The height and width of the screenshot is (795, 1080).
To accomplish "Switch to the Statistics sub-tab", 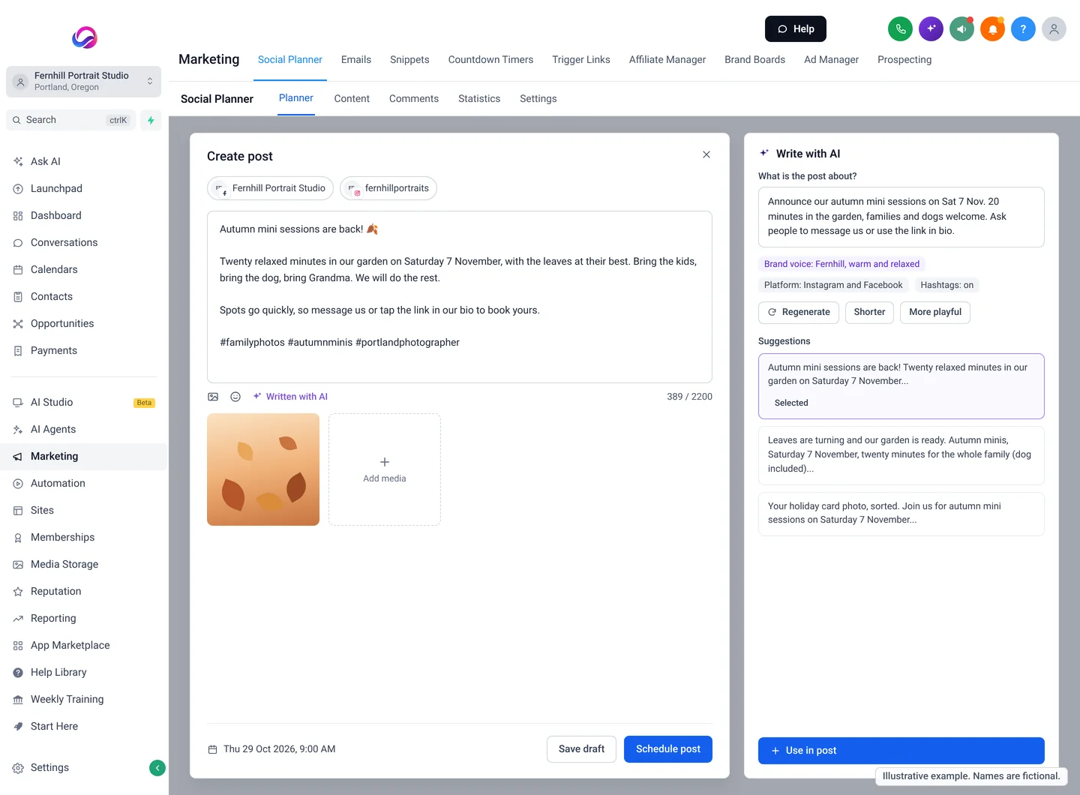I will coord(479,99).
